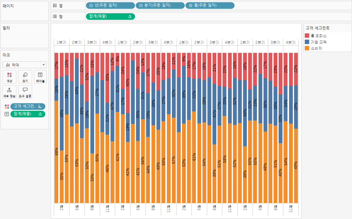352x219 pixels.
Task: Select the 합계(매출) pill on the rows shelf
Action: [111, 16]
